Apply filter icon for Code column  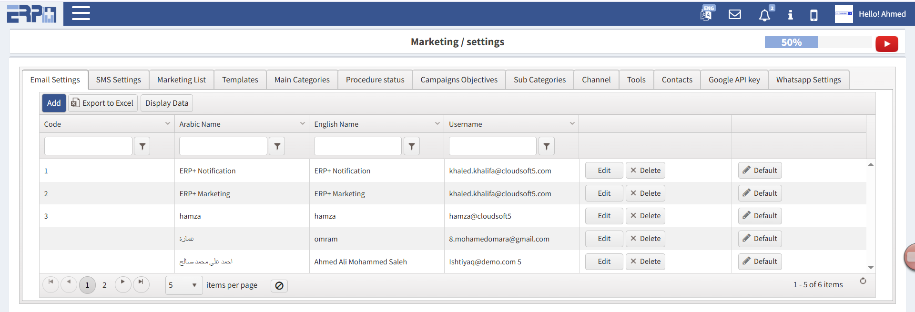(142, 146)
